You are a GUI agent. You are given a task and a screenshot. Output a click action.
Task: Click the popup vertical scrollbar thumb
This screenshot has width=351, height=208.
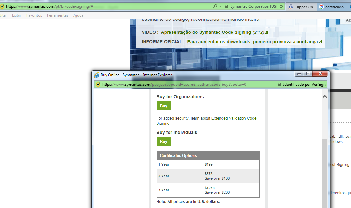click(325, 174)
